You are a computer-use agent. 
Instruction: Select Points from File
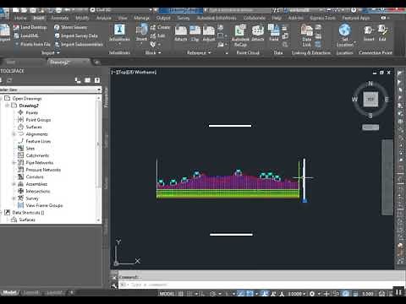[x=35, y=44]
